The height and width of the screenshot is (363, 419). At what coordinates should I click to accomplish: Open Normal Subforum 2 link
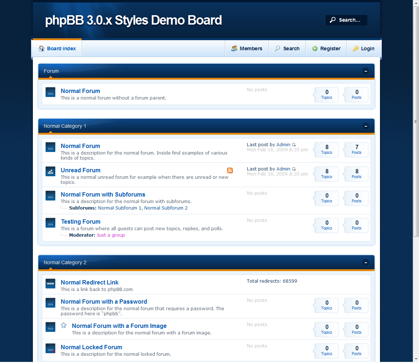[x=166, y=208]
